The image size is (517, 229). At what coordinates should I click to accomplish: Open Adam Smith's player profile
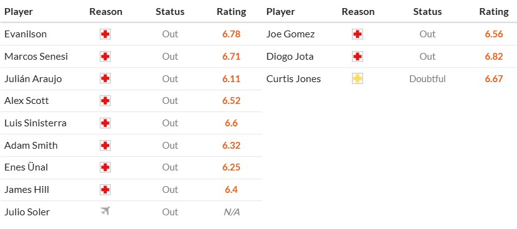(31, 146)
